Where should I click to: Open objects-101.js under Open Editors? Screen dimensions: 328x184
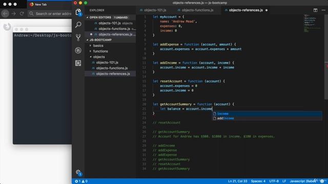pyautogui.click(x=110, y=23)
